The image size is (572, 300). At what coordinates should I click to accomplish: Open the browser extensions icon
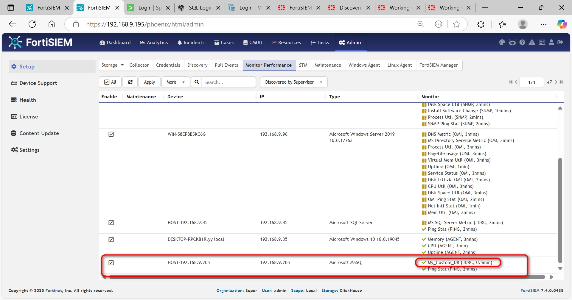pyautogui.click(x=481, y=24)
